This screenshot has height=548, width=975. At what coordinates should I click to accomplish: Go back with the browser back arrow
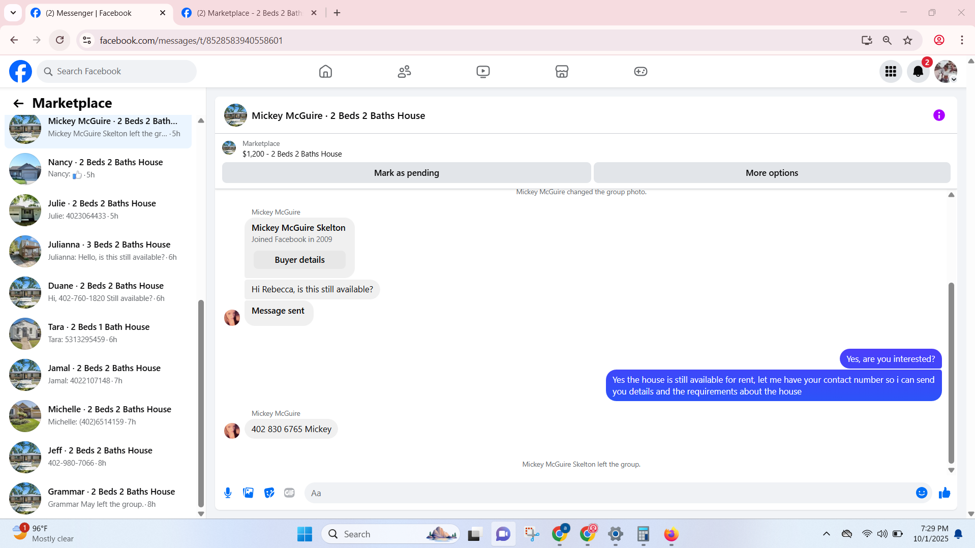pyautogui.click(x=14, y=40)
